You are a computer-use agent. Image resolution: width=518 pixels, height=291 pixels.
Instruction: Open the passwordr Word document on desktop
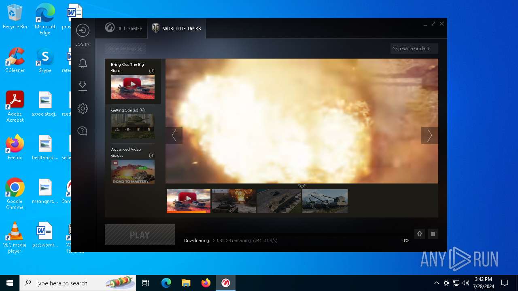pyautogui.click(x=45, y=235)
